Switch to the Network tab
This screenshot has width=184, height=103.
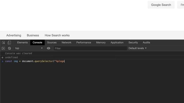click(66, 43)
